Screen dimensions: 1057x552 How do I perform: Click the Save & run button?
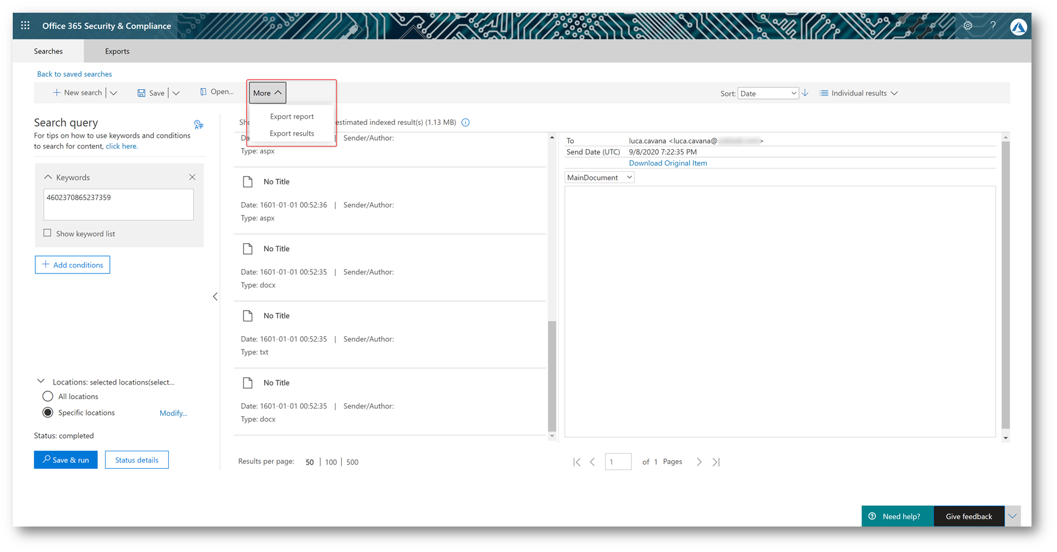[66, 460]
